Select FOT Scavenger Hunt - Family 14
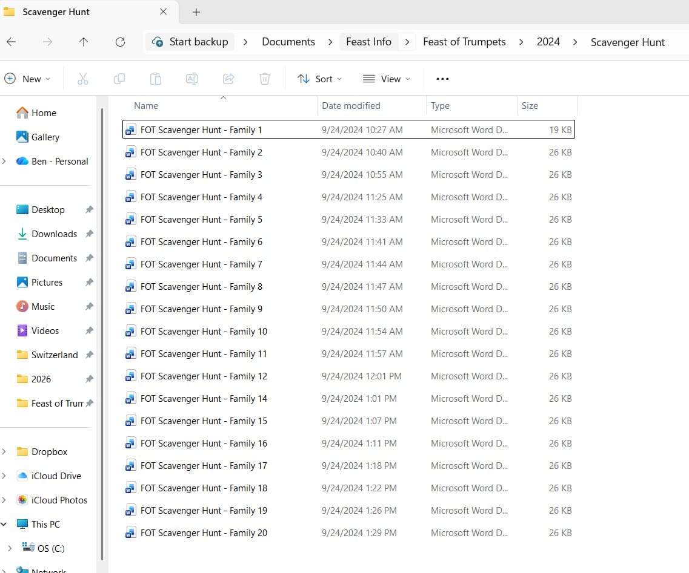The width and height of the screenshot is (689, 573). click(x=348, y=398)
